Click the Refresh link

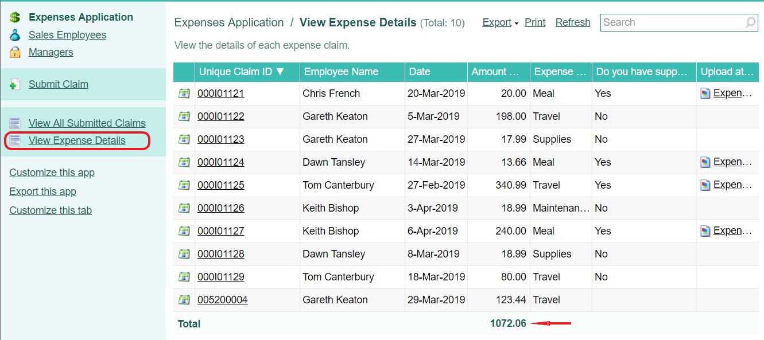572,22
